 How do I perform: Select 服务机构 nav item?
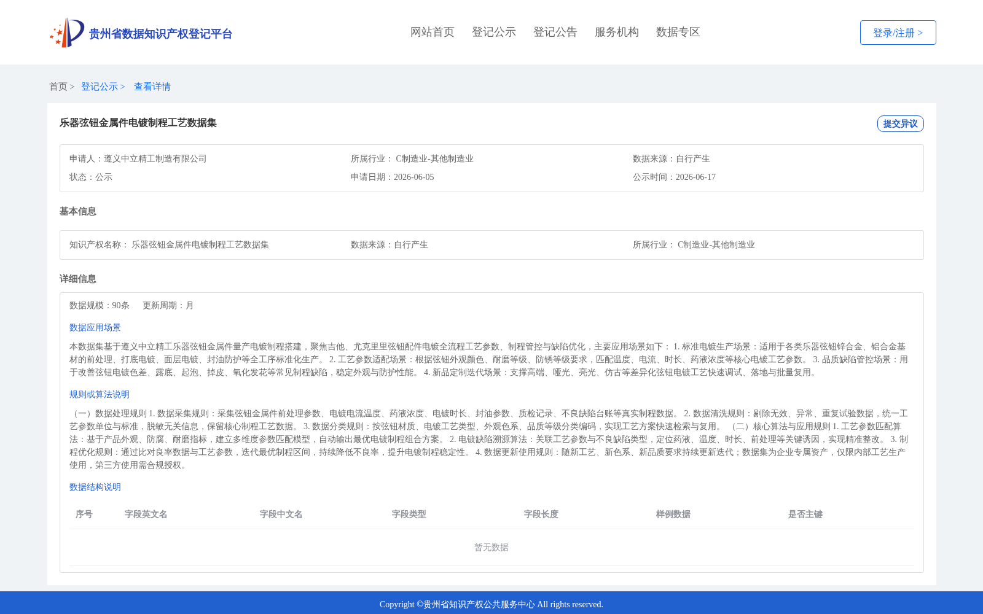pos(617,32)
